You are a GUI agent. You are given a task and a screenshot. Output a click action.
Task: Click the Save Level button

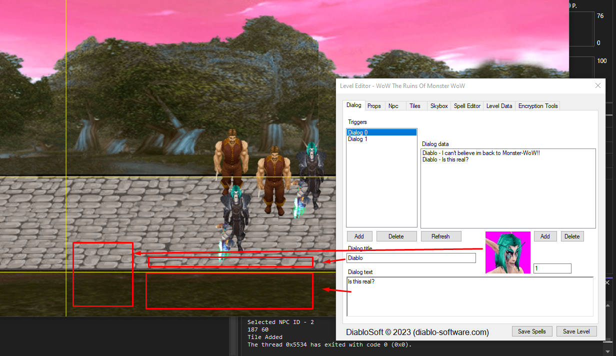coord(576,331)
